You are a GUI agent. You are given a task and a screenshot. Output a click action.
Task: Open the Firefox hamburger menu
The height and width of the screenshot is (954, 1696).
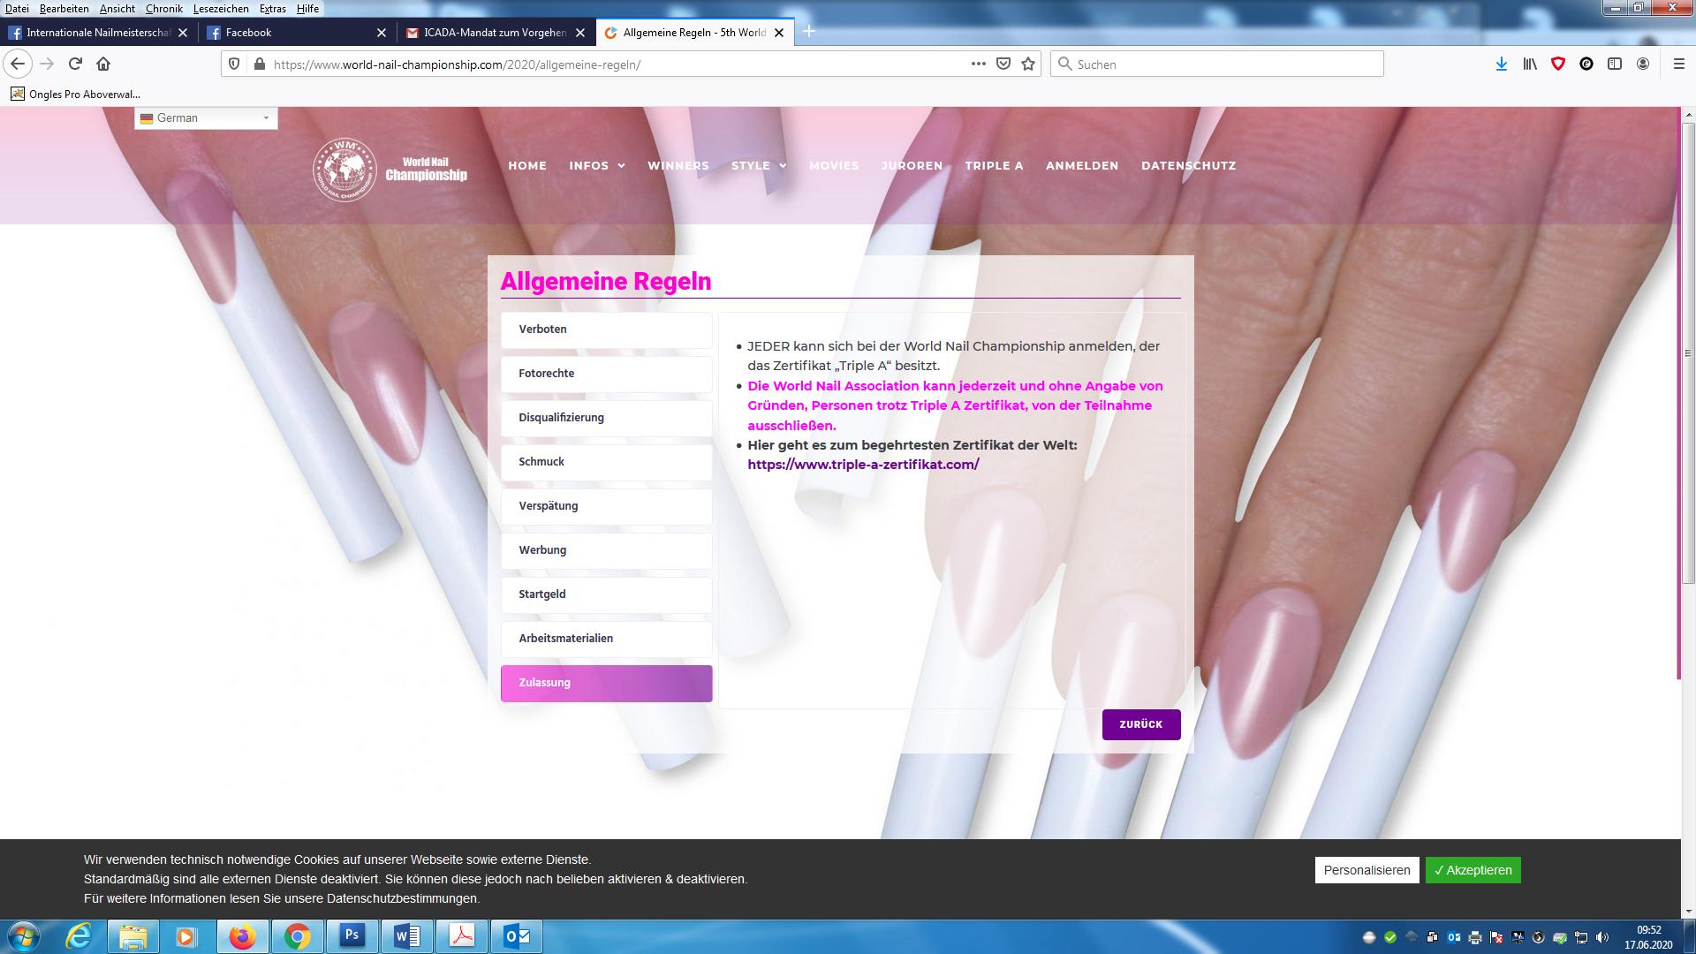pyautogui.click(x=1678, y=64)
